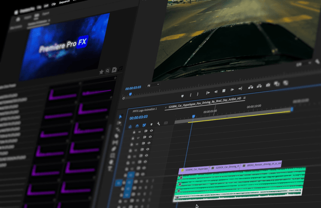
Task: Toggle sync lock on track V7
Action: [144, 137]
